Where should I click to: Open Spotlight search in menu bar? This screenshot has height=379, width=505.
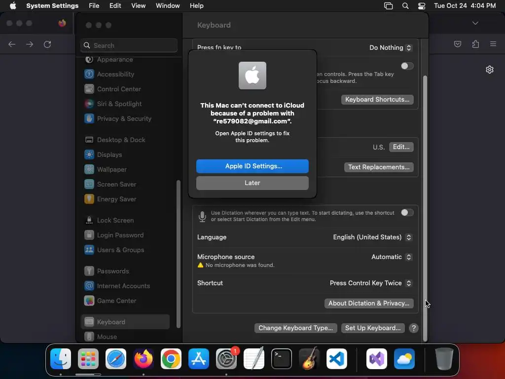click(x=405, y=6)
